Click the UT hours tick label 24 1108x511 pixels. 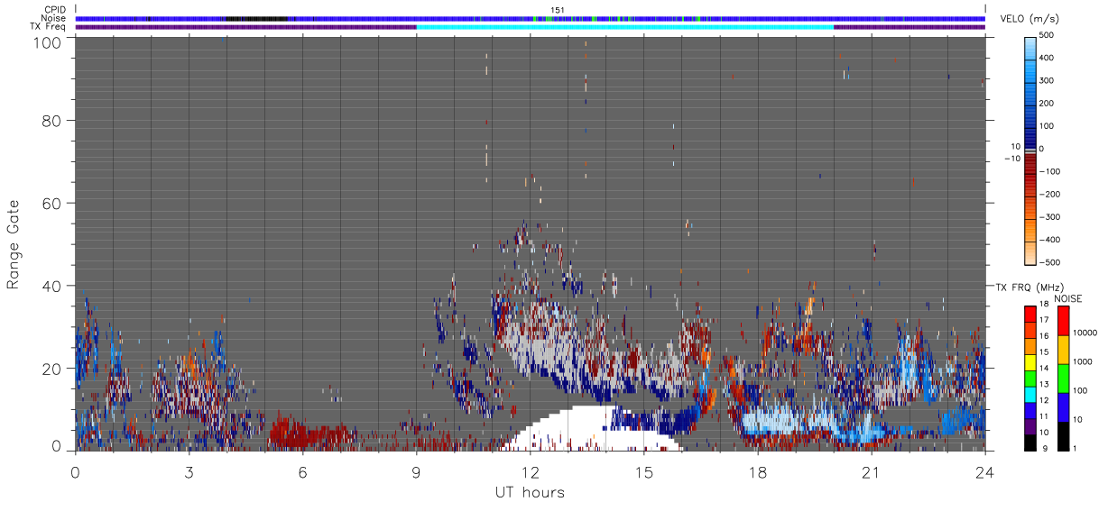point(985,472)
